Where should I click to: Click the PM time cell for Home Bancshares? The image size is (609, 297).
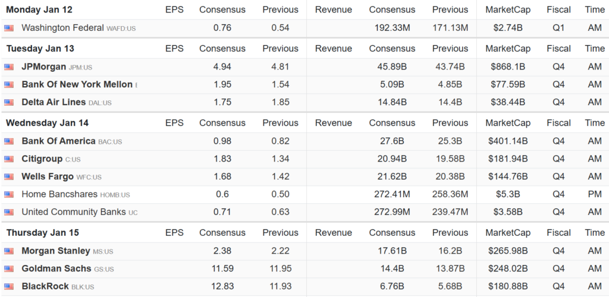coord(594,194)
